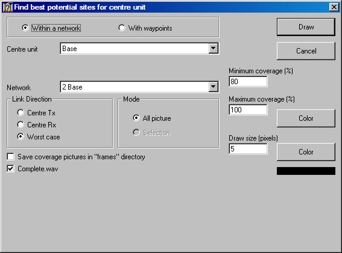Open Color picker beside Maximum coverage
The width and height of the screenshot is (342, 253).
tap(306, 118)
